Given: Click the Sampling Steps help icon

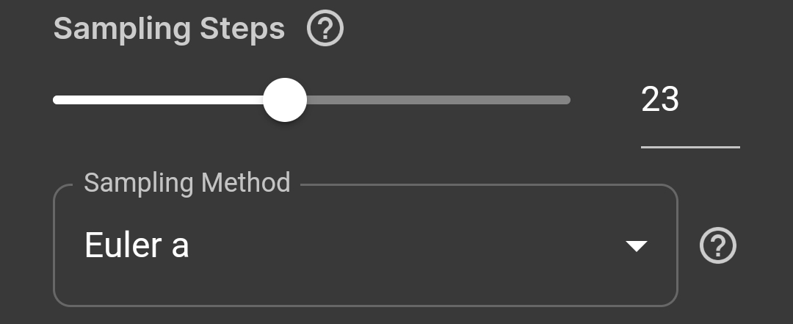Looking at the screenshot, I should coord(325,30).
